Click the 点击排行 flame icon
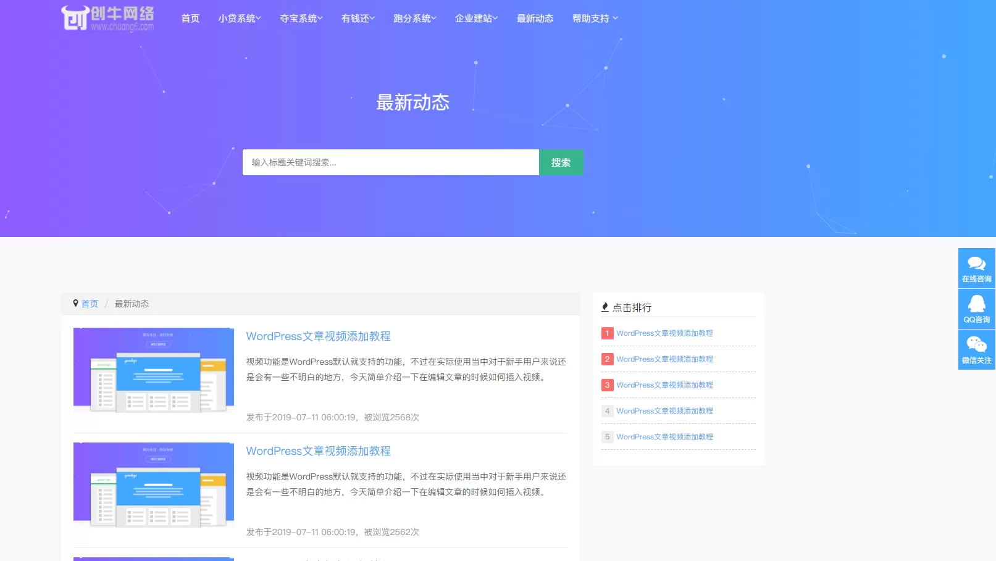Viewport: 996px width, 561px height. click(x=605, y=307)
